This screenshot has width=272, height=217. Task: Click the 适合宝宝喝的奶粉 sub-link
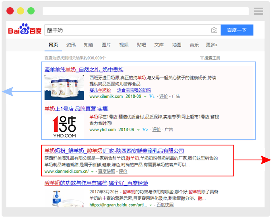click(134, 90)
